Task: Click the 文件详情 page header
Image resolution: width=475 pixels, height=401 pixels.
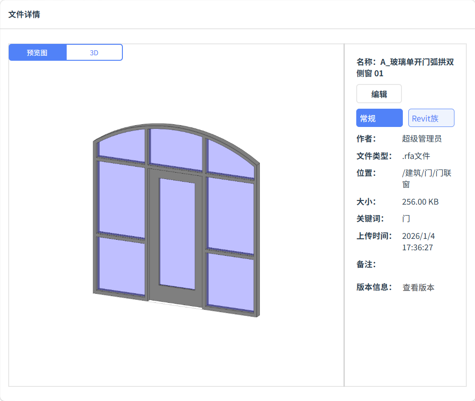Action: click(x=23, y=15)
